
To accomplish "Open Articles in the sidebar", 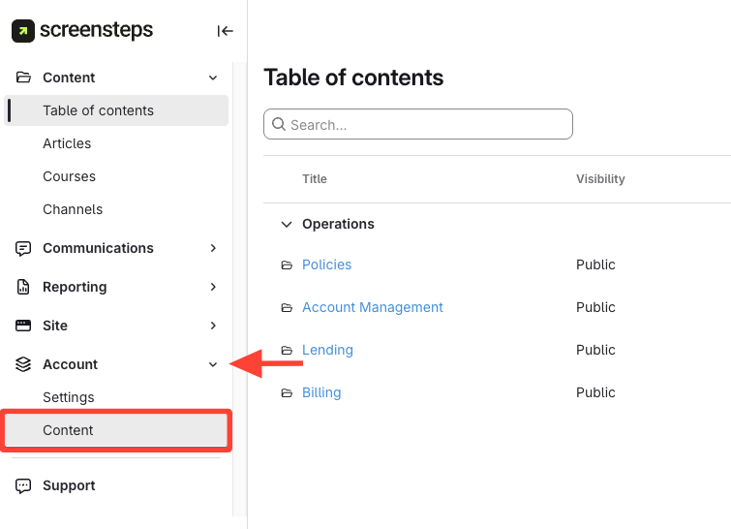I will click(x=67, y=143).
